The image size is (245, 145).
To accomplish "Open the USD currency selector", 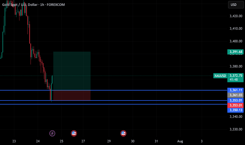I will pyautogui.click(x=236, y=5).
